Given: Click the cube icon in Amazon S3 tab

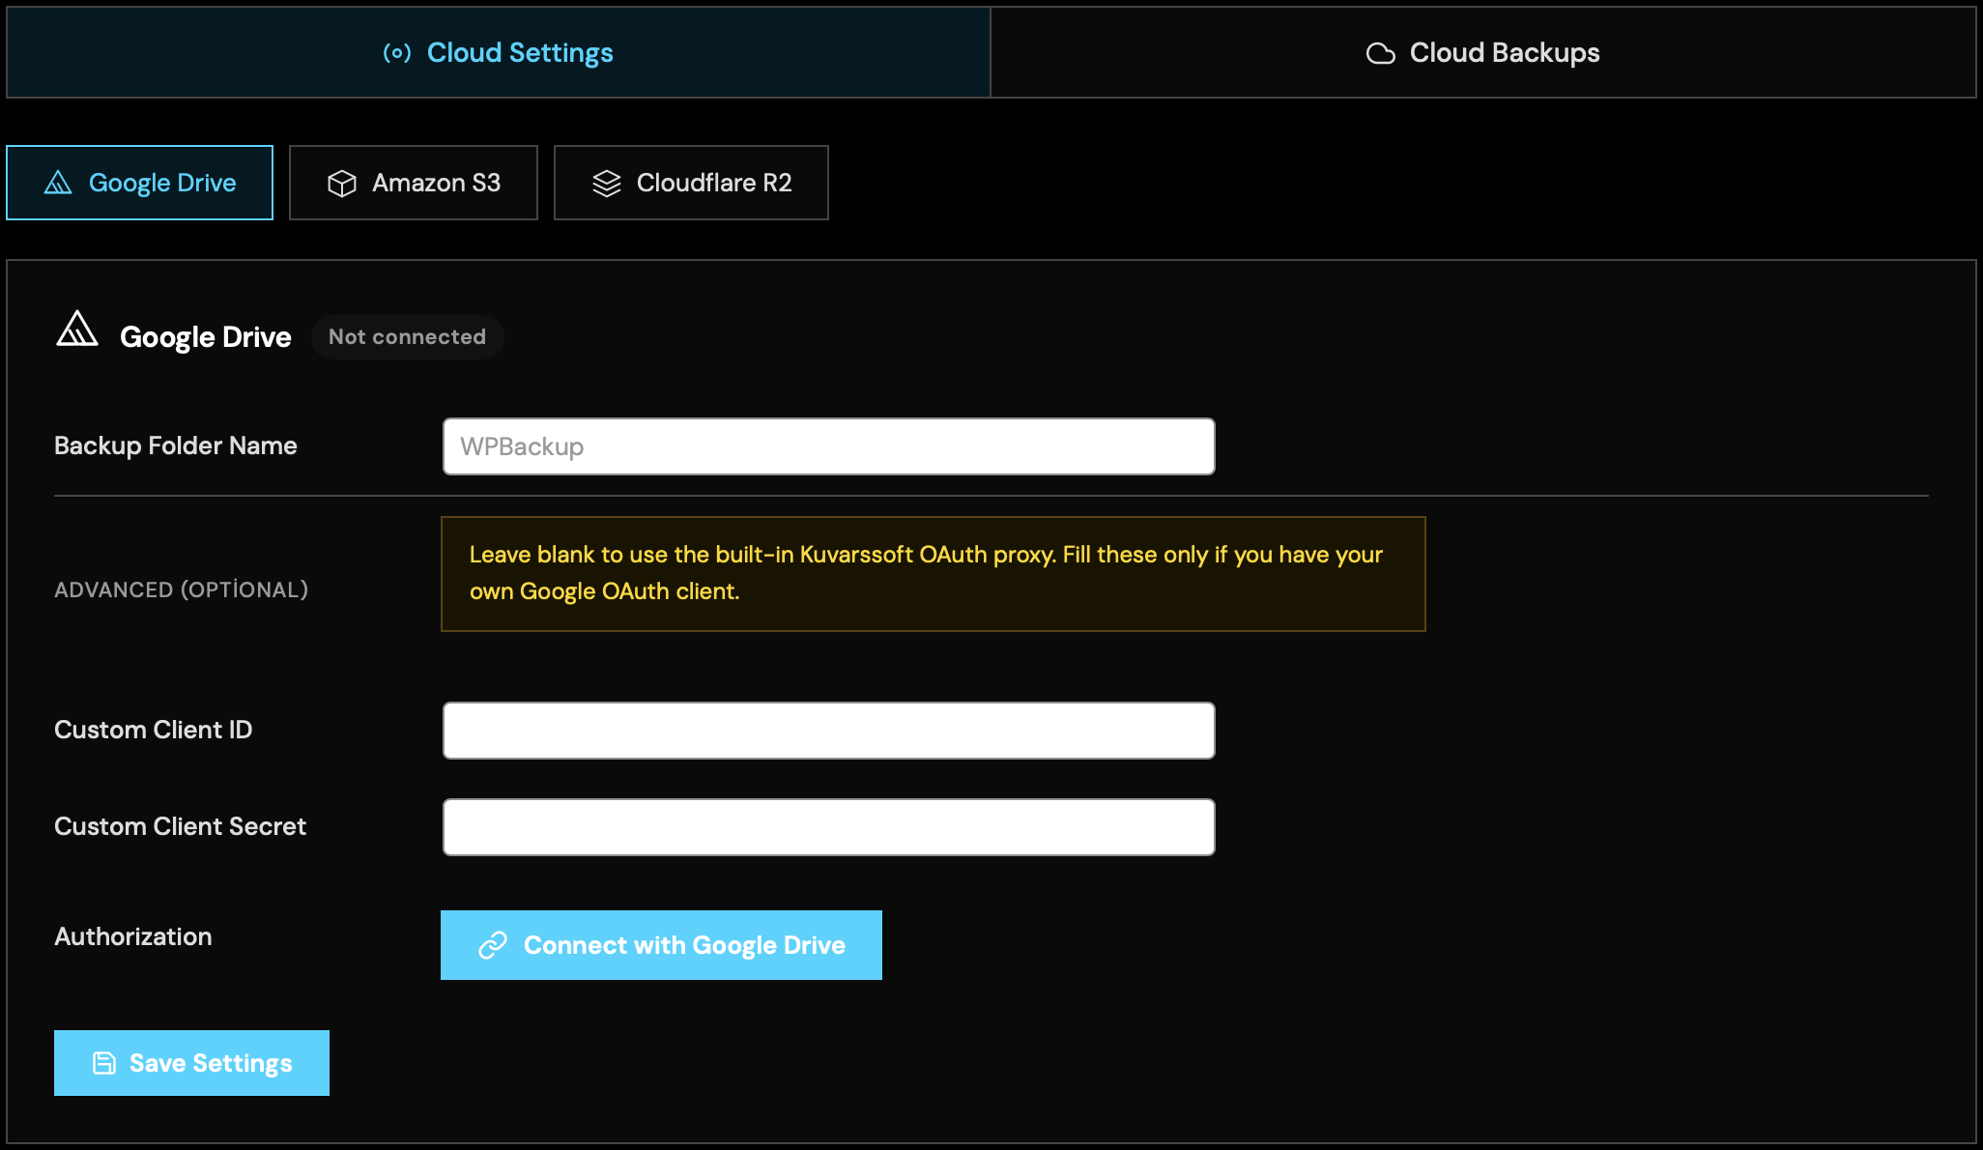Looking at the screenshot, I should 342,184.
